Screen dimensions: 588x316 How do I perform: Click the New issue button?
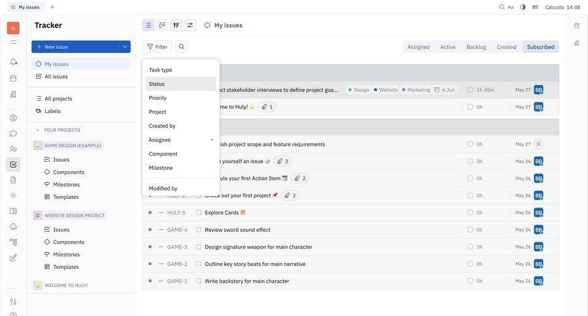tap(75, 47)
